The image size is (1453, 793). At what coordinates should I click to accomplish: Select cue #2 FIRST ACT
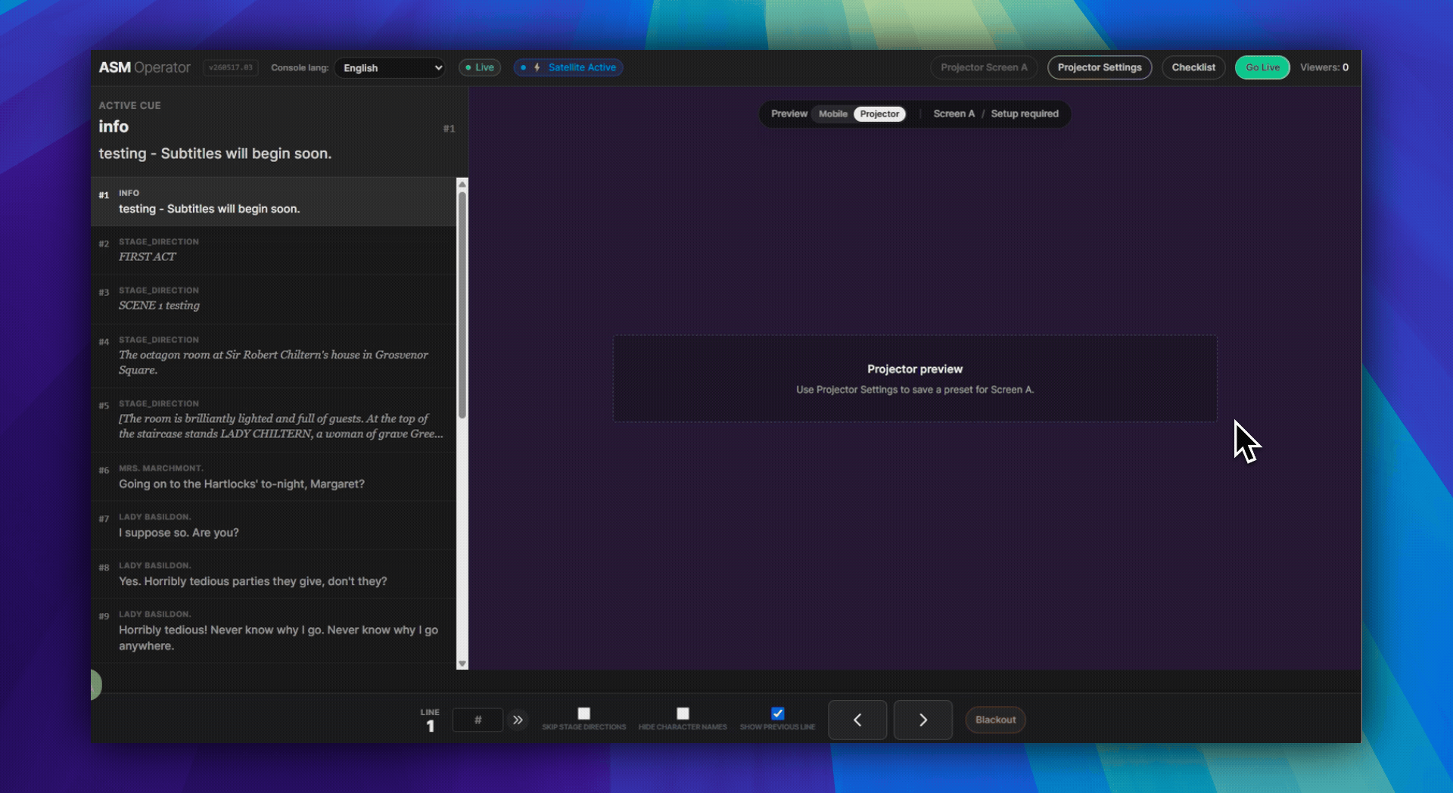tap(273, 250)
